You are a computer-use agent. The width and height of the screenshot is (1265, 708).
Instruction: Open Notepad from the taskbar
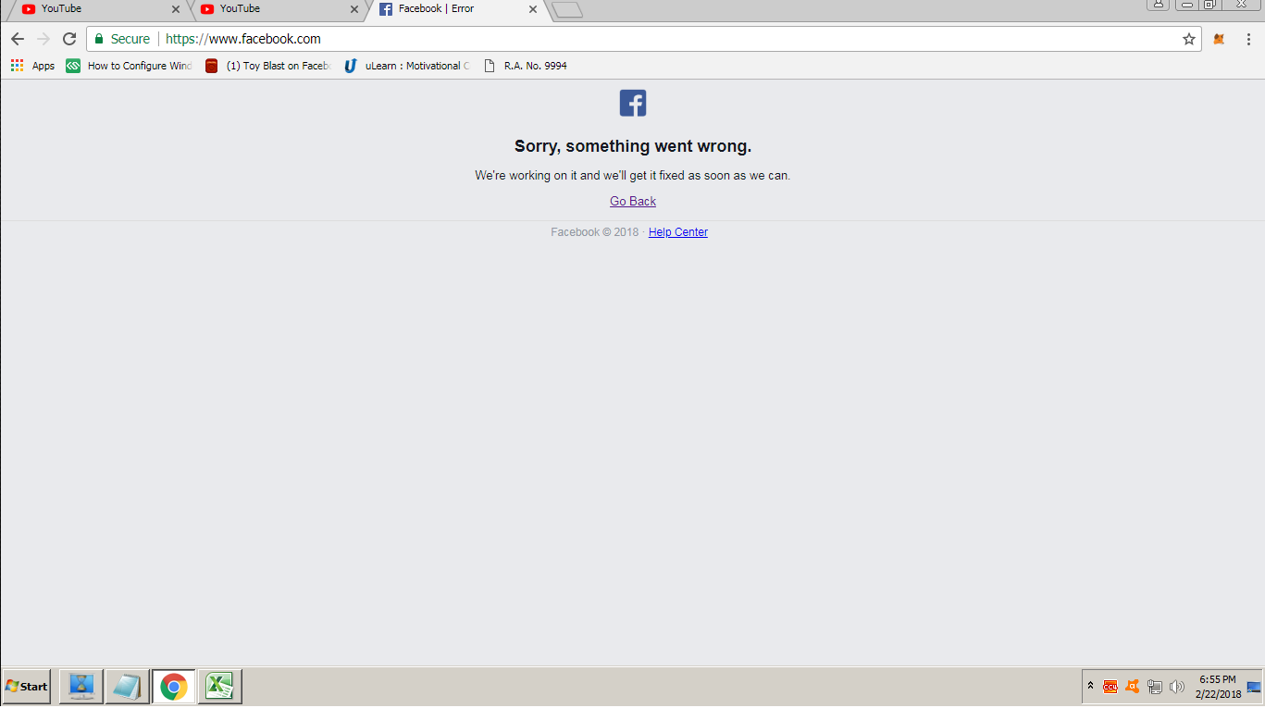(x=127, y=687)
